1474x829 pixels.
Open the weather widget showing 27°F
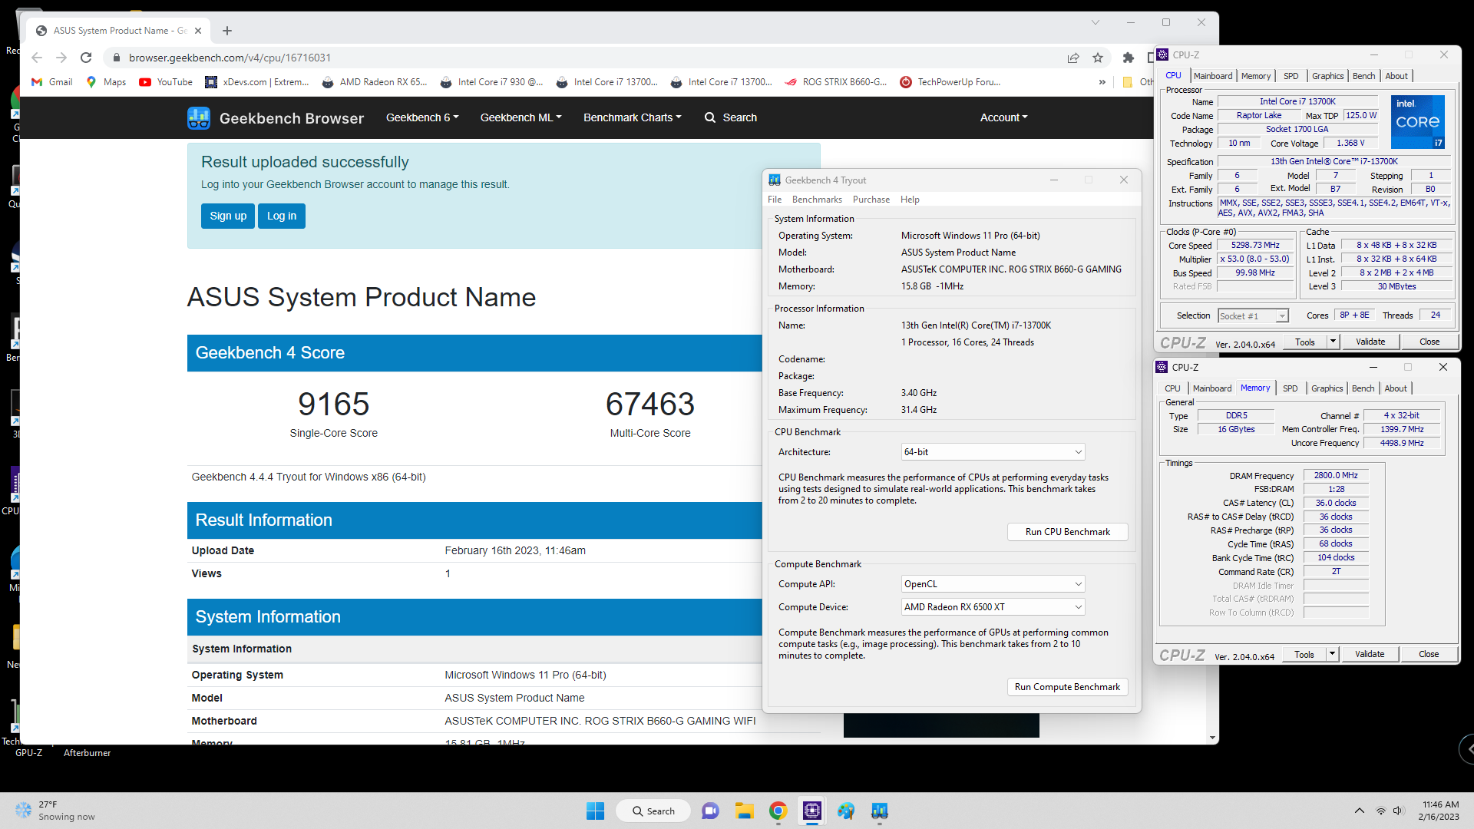tap(55, 811)
